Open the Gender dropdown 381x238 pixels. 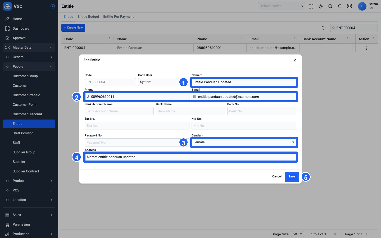[244, 142]
